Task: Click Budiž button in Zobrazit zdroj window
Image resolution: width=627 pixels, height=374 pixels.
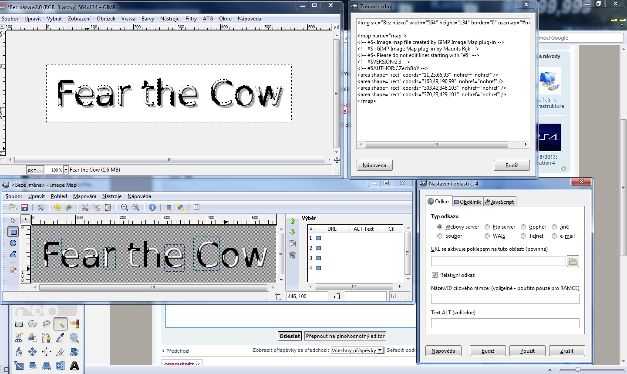Action: (512, 165)
